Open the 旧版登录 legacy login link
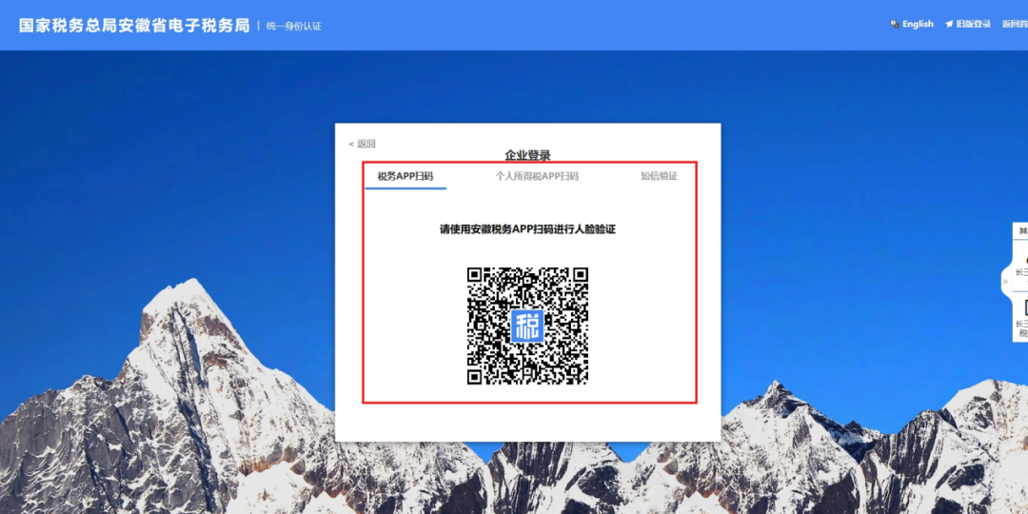 point(974,24)
